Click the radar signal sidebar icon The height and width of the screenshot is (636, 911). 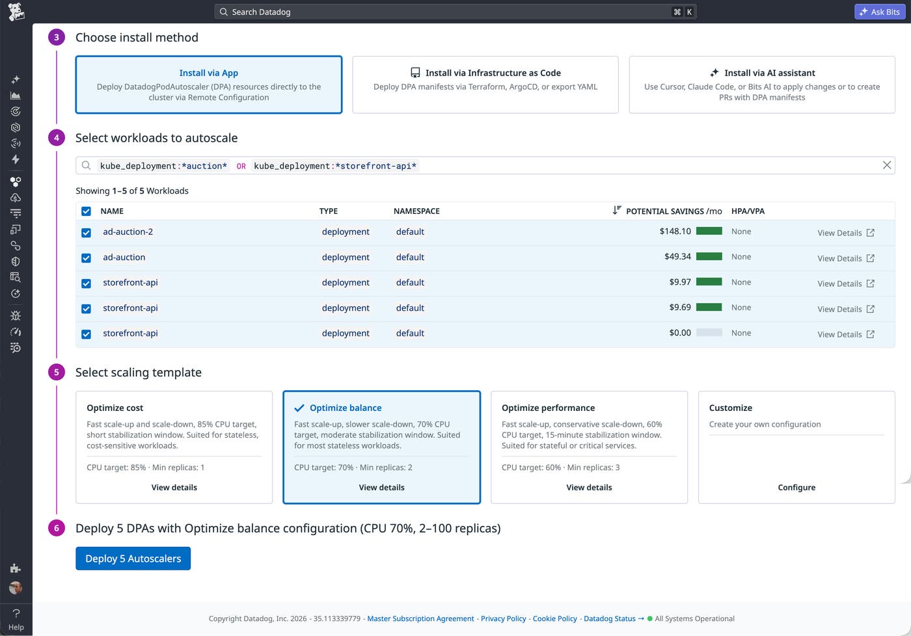pyautogui.click(x=16, y=143)
